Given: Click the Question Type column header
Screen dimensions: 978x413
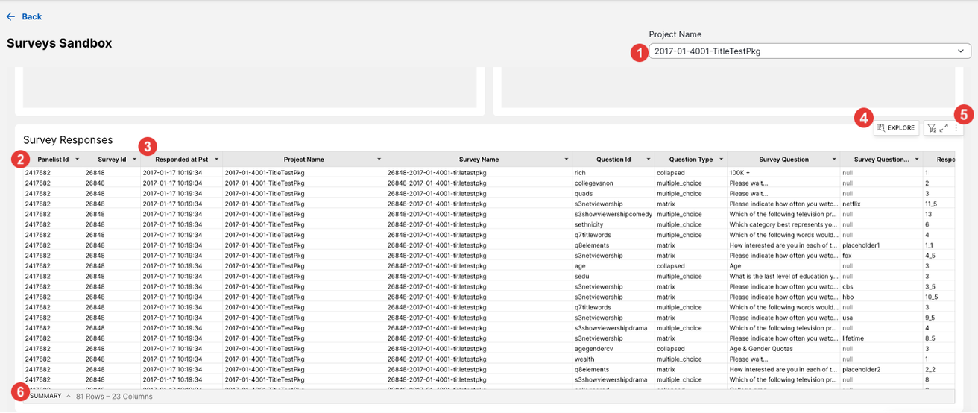Looking at the screenshot, I should 690,160.
